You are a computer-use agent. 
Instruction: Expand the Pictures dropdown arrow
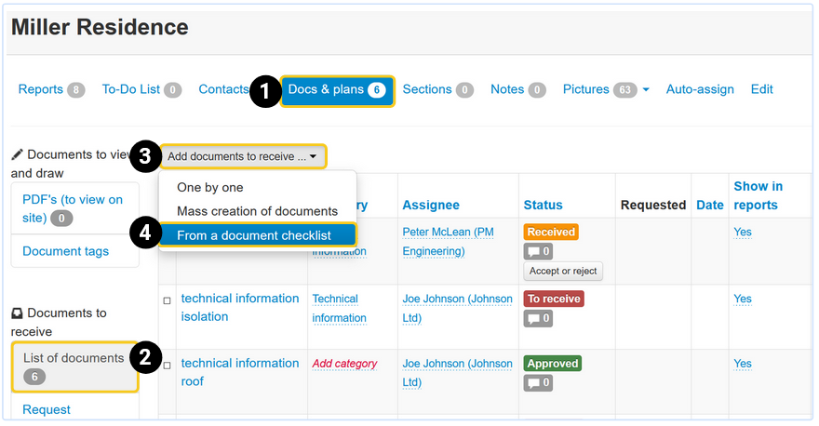tap(646, 90)
